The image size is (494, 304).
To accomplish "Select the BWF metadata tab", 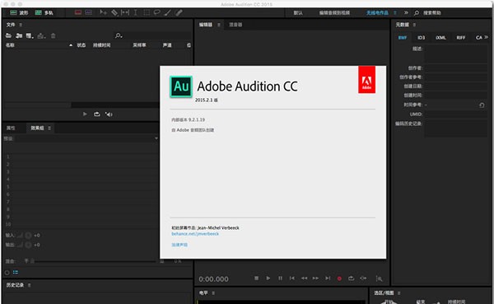I will click(x=403, y=38).
